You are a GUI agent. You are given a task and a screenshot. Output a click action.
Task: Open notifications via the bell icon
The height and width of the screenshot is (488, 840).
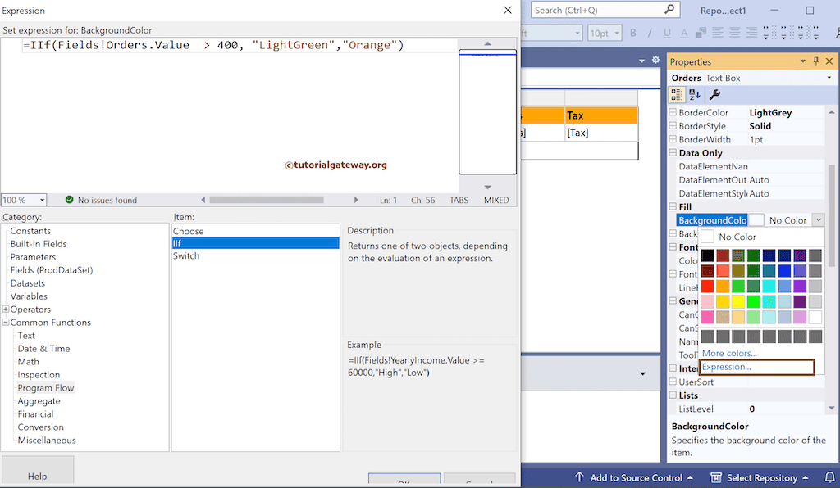click(832, 477)
